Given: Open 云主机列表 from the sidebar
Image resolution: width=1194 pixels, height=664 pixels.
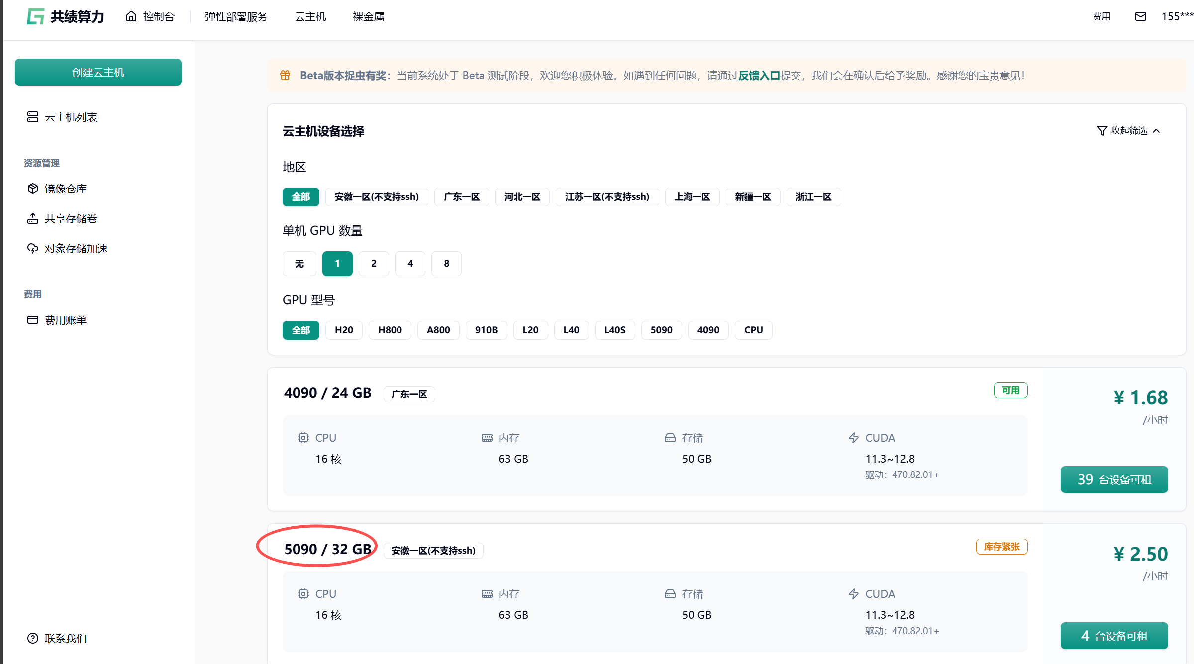Looking at the screenshot, I should coord(71,117).
